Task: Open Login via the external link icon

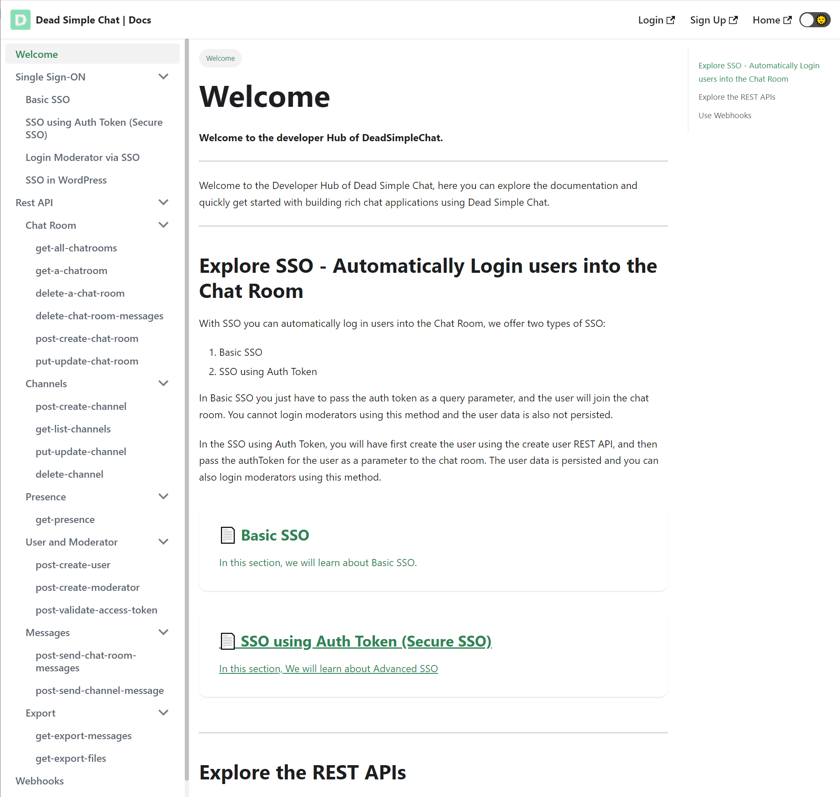Action: click(x=671, y=19)
